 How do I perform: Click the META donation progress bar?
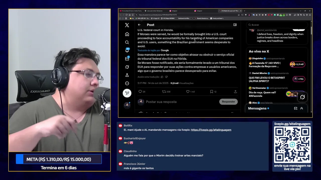(x=59, y=159)
